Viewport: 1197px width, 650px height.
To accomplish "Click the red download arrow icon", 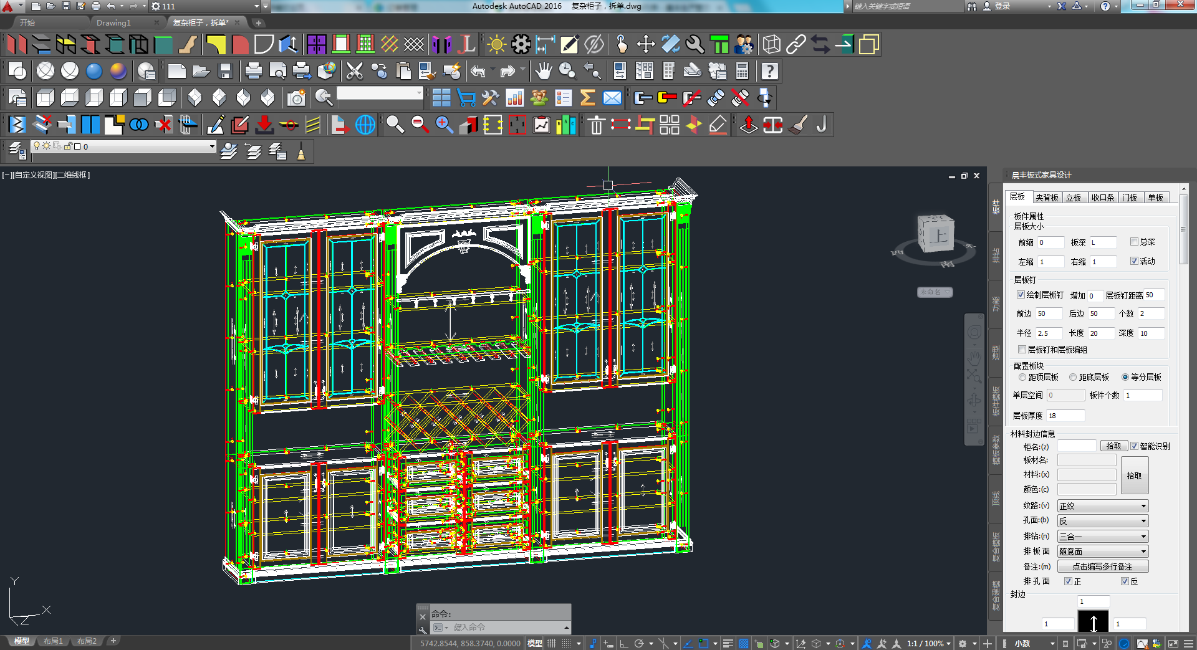I will tap(264, 125).
